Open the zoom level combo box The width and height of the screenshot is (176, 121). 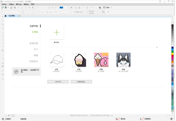point(64,8)
